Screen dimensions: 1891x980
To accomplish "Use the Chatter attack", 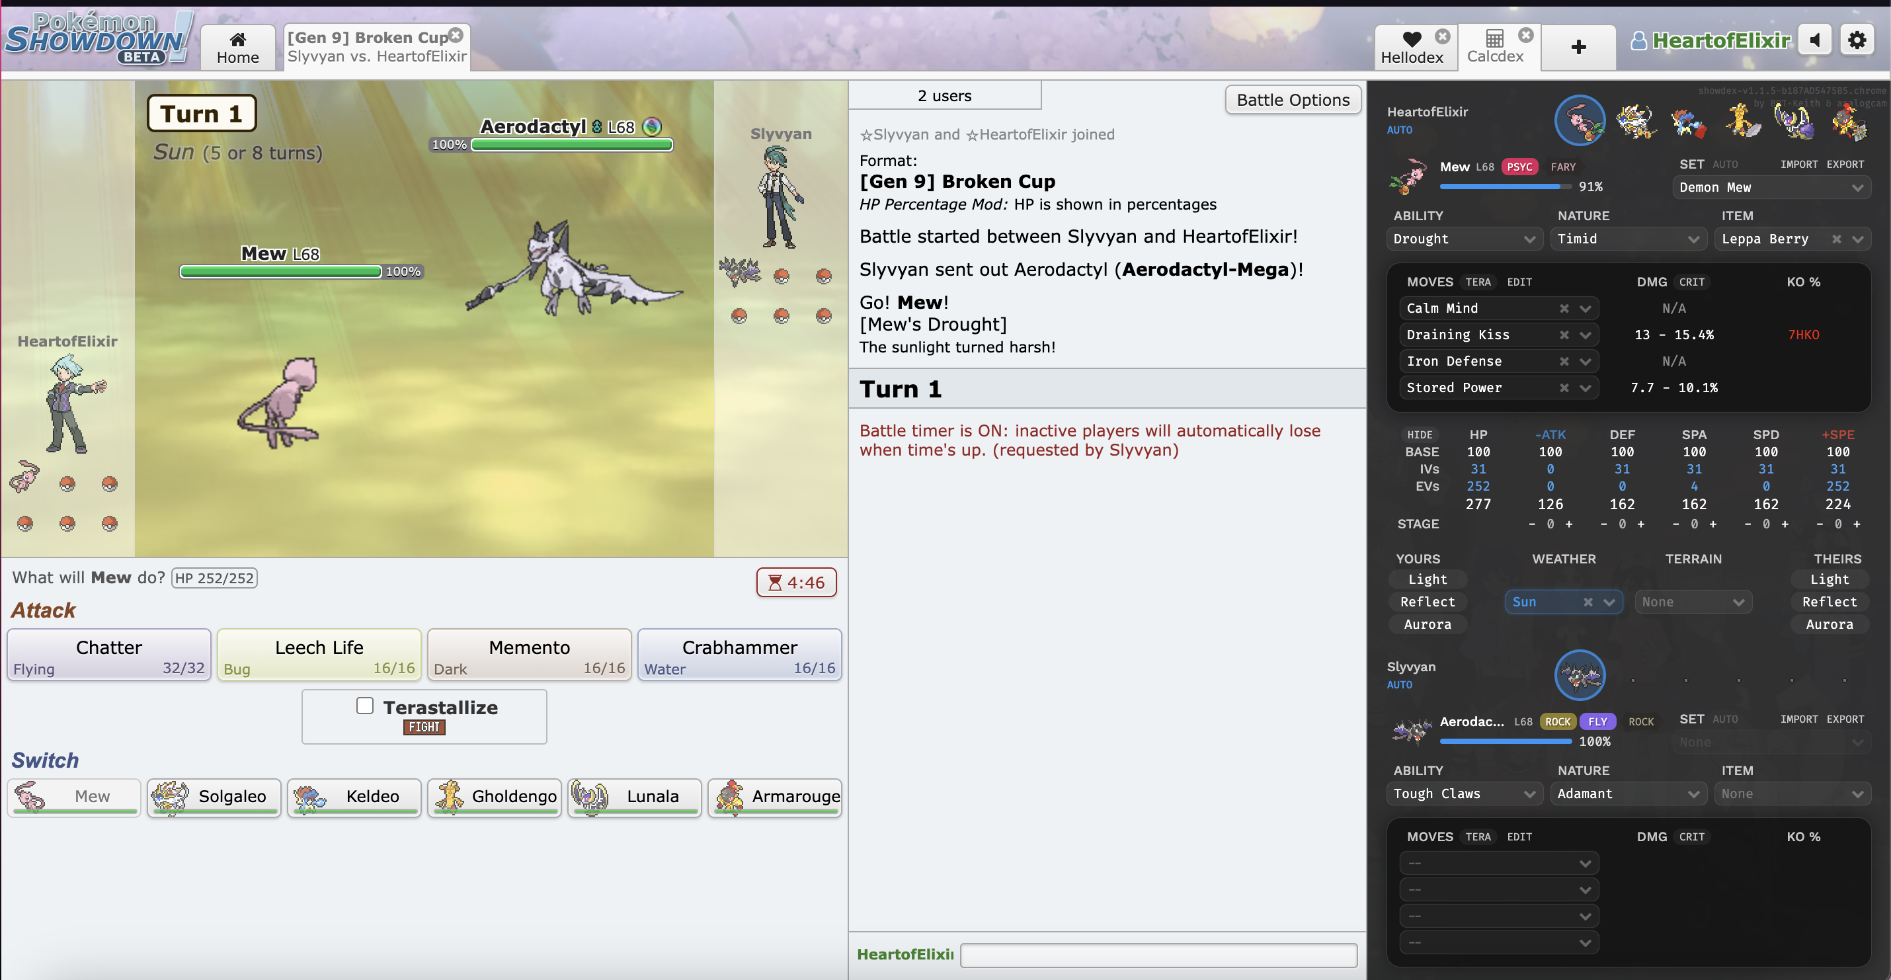I will pyautogui.click(x=108, y=655).
